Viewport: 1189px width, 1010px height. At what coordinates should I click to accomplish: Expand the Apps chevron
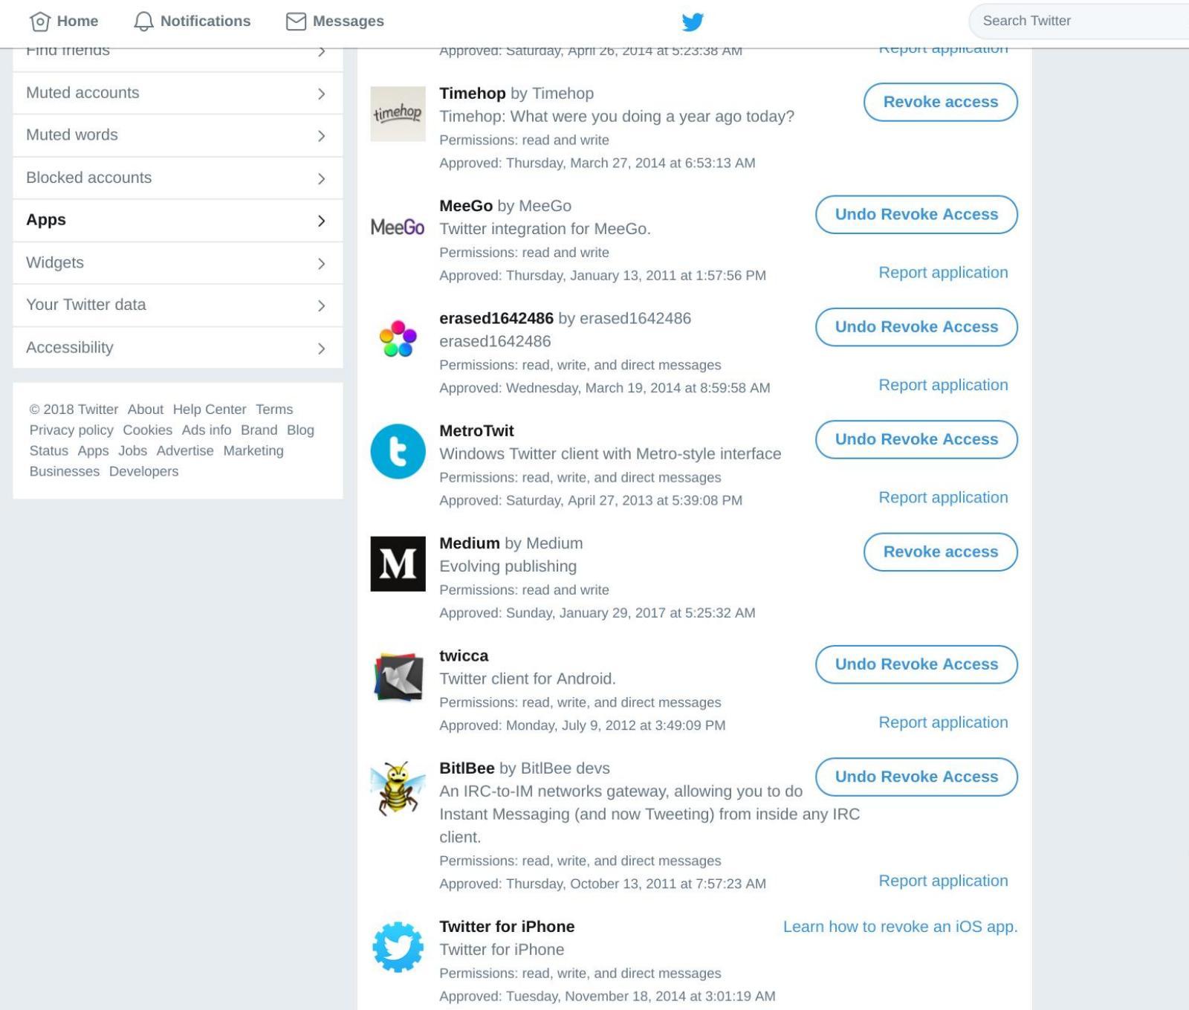point(321,221)
